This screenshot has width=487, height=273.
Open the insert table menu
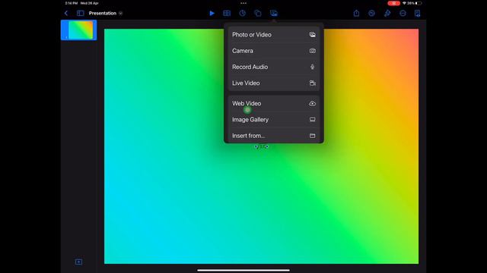[x=227, y=14]
